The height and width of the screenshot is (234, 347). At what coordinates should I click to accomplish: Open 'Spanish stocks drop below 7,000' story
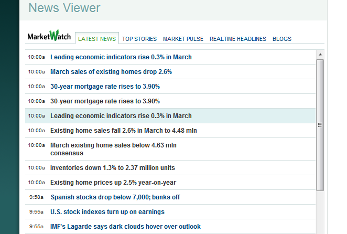pyautogui.click(x=115, y=197)
